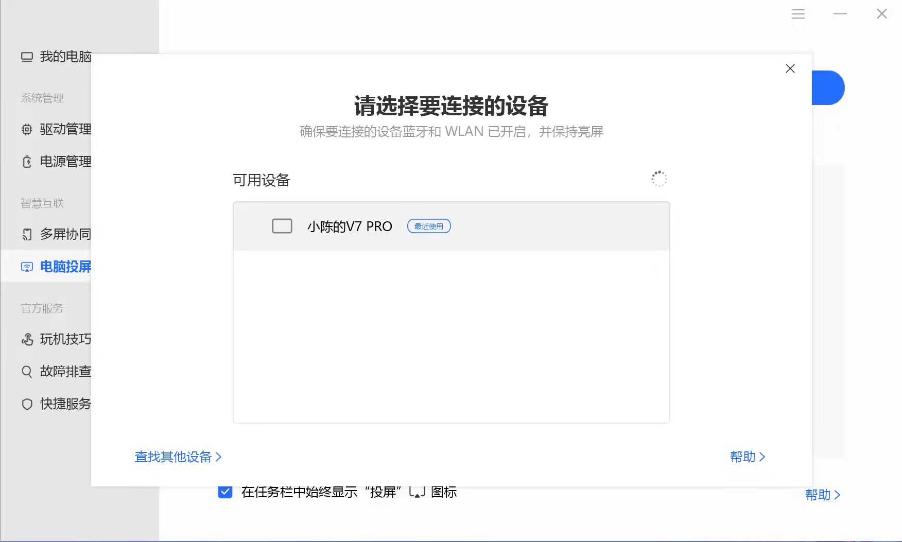Click the device search loading spinner
902x542 pixels.
click(x=659, y=179)
